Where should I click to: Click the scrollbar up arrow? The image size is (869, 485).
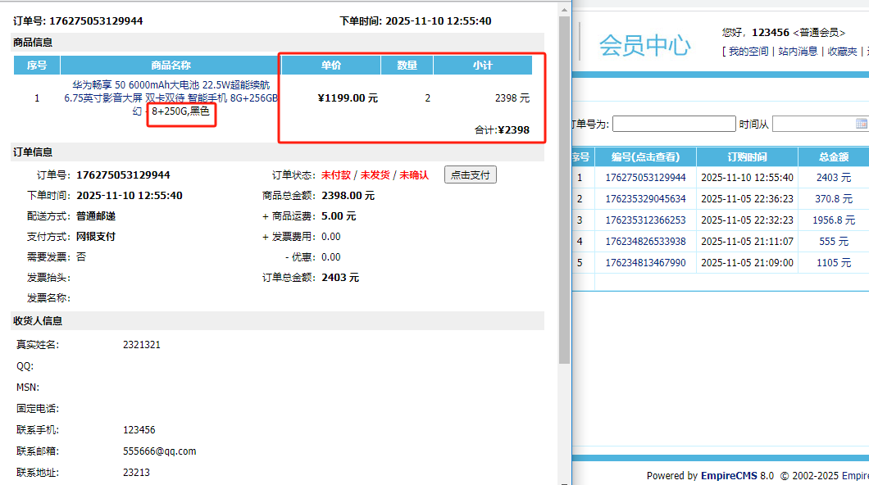564,8
